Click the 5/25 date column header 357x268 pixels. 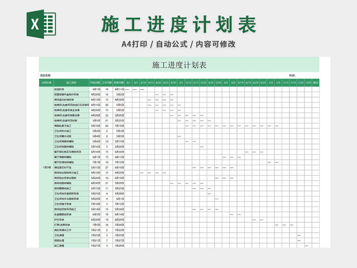pos(211,83)
